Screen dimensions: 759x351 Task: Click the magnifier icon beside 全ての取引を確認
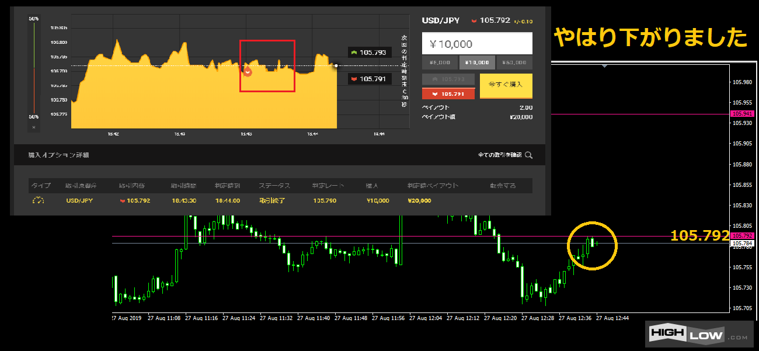coord(528,155)
